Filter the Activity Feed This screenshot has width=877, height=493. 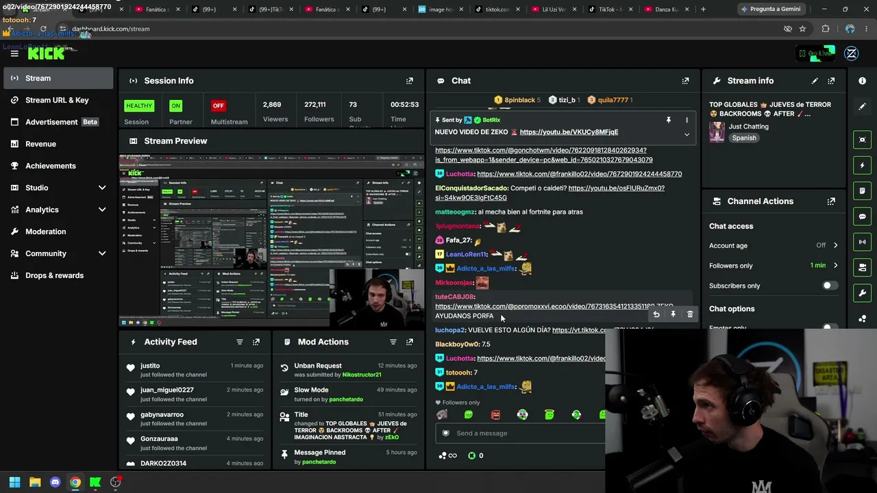coord(240,342)
